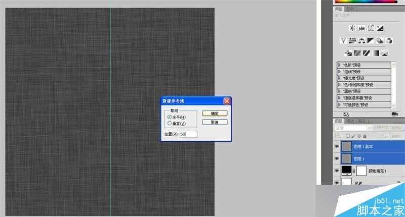Click the Levels adjustment icon

(361, 28)
